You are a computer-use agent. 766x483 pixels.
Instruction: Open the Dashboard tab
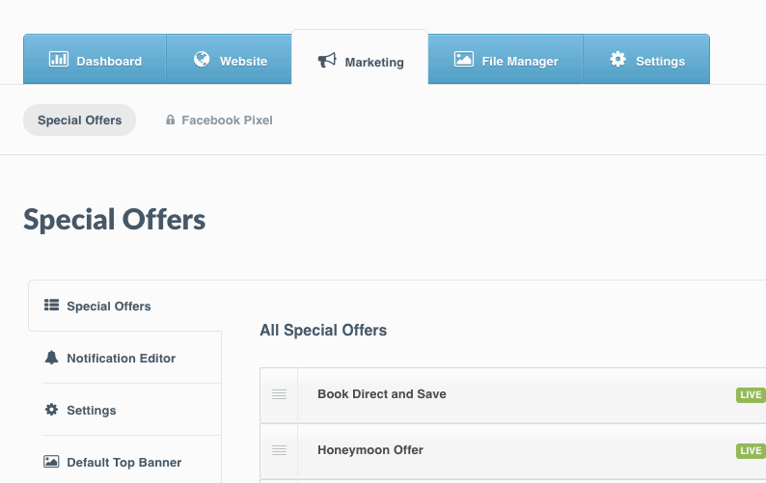[x=95, y=59]
